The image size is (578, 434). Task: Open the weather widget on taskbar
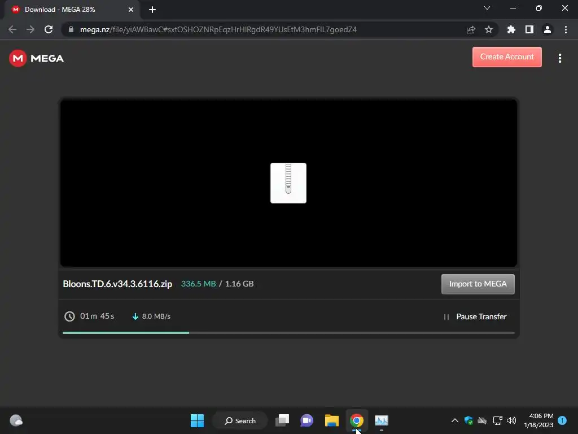[16, 420]
